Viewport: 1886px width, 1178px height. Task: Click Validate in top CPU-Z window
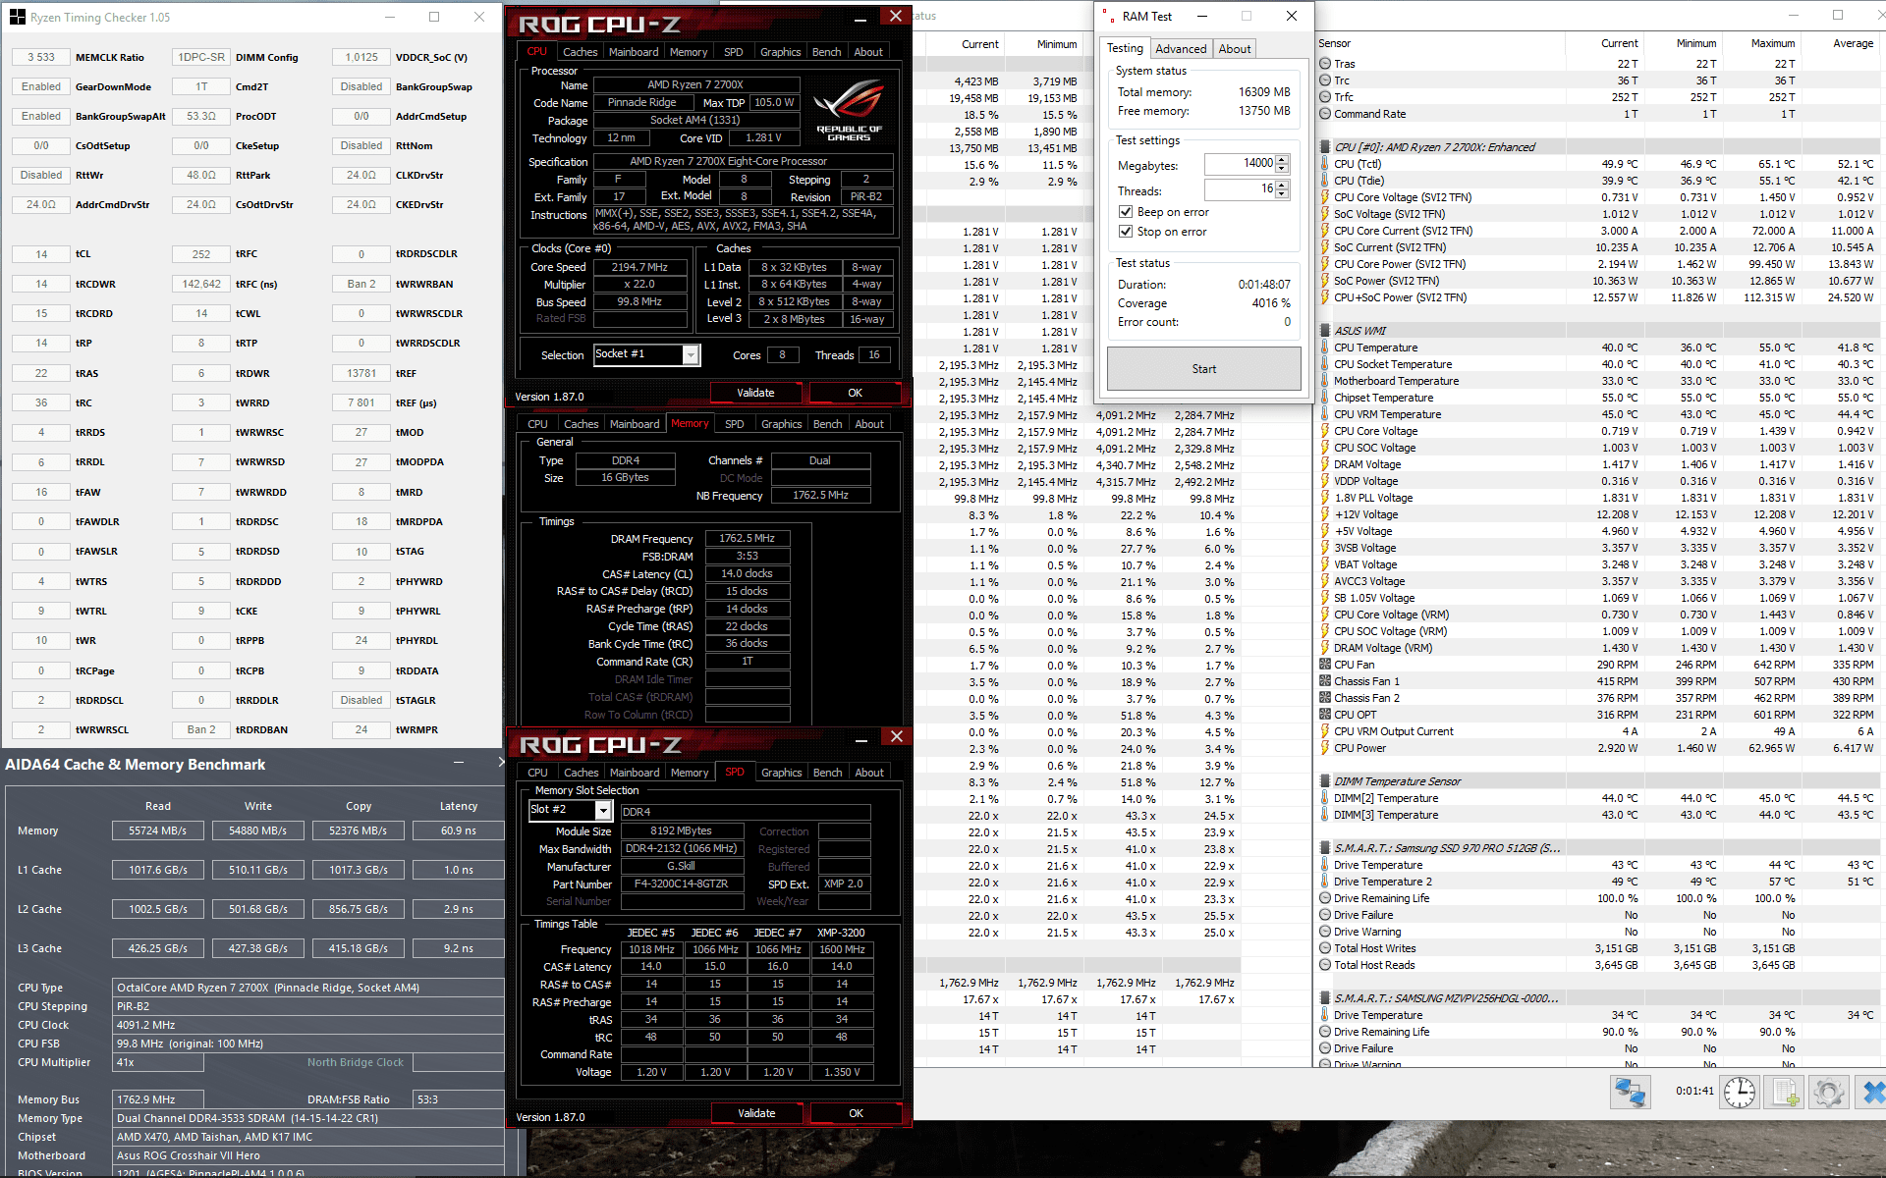click(x=755, y=393)
